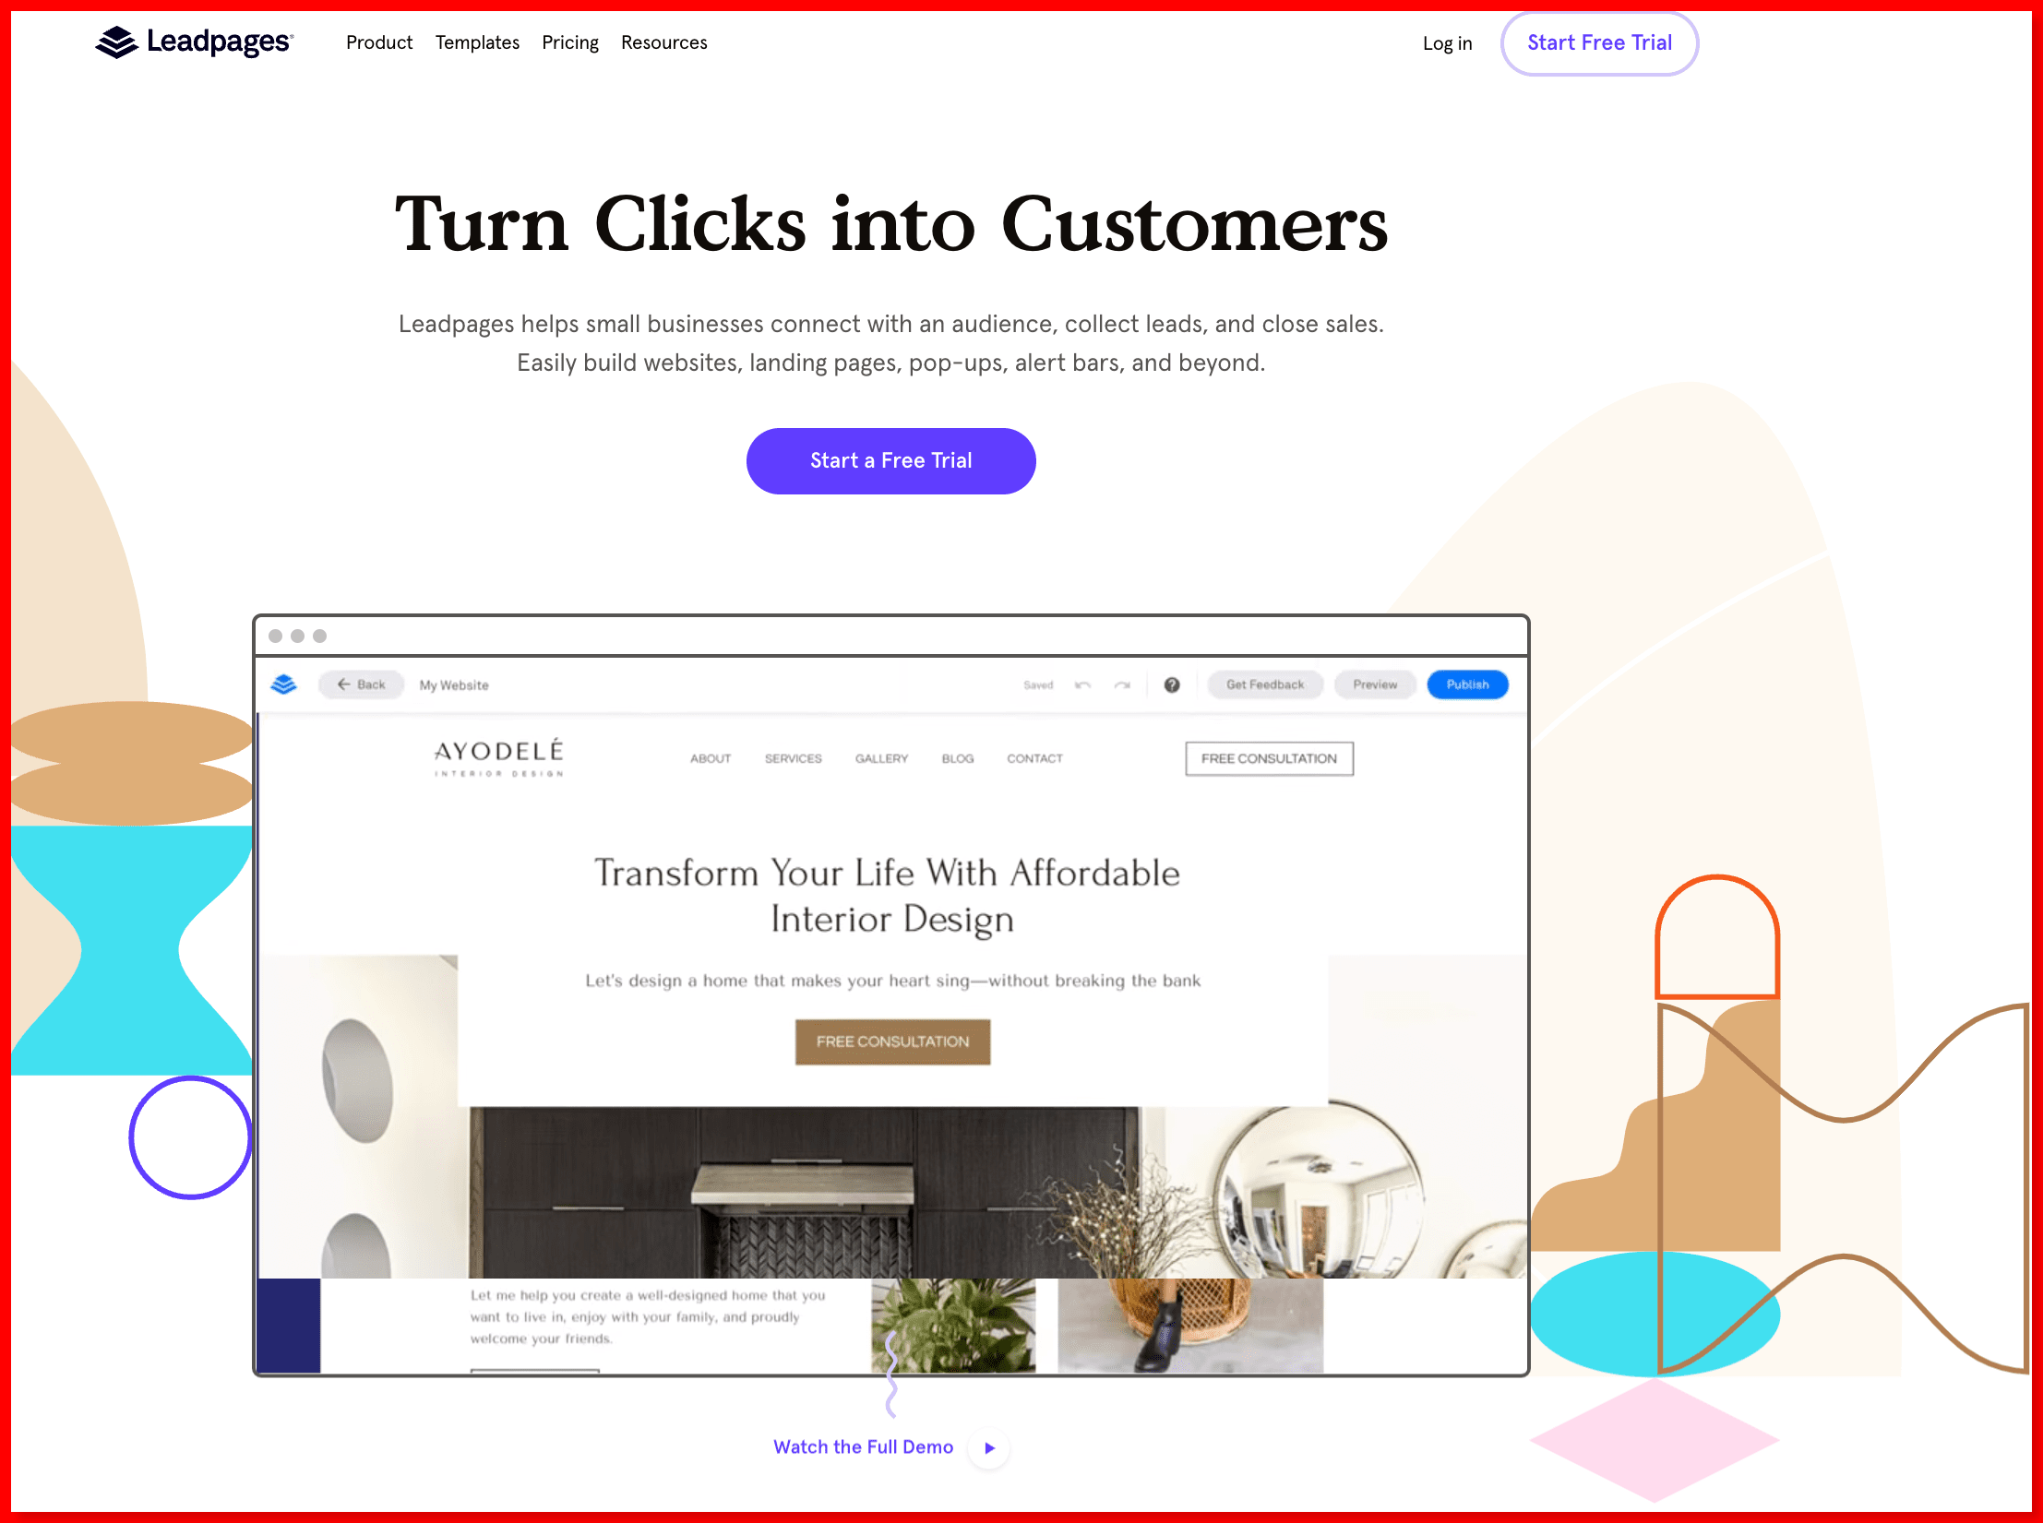The height and width of the screenshot is (1523, 2043).
Task: Click the saved status indicator icon
Action: click(x=1038, y=684)
